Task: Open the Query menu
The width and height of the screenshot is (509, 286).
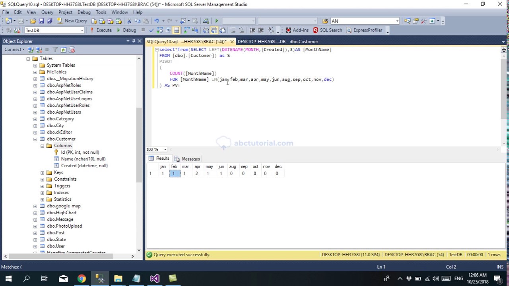Action: (47, 12)
